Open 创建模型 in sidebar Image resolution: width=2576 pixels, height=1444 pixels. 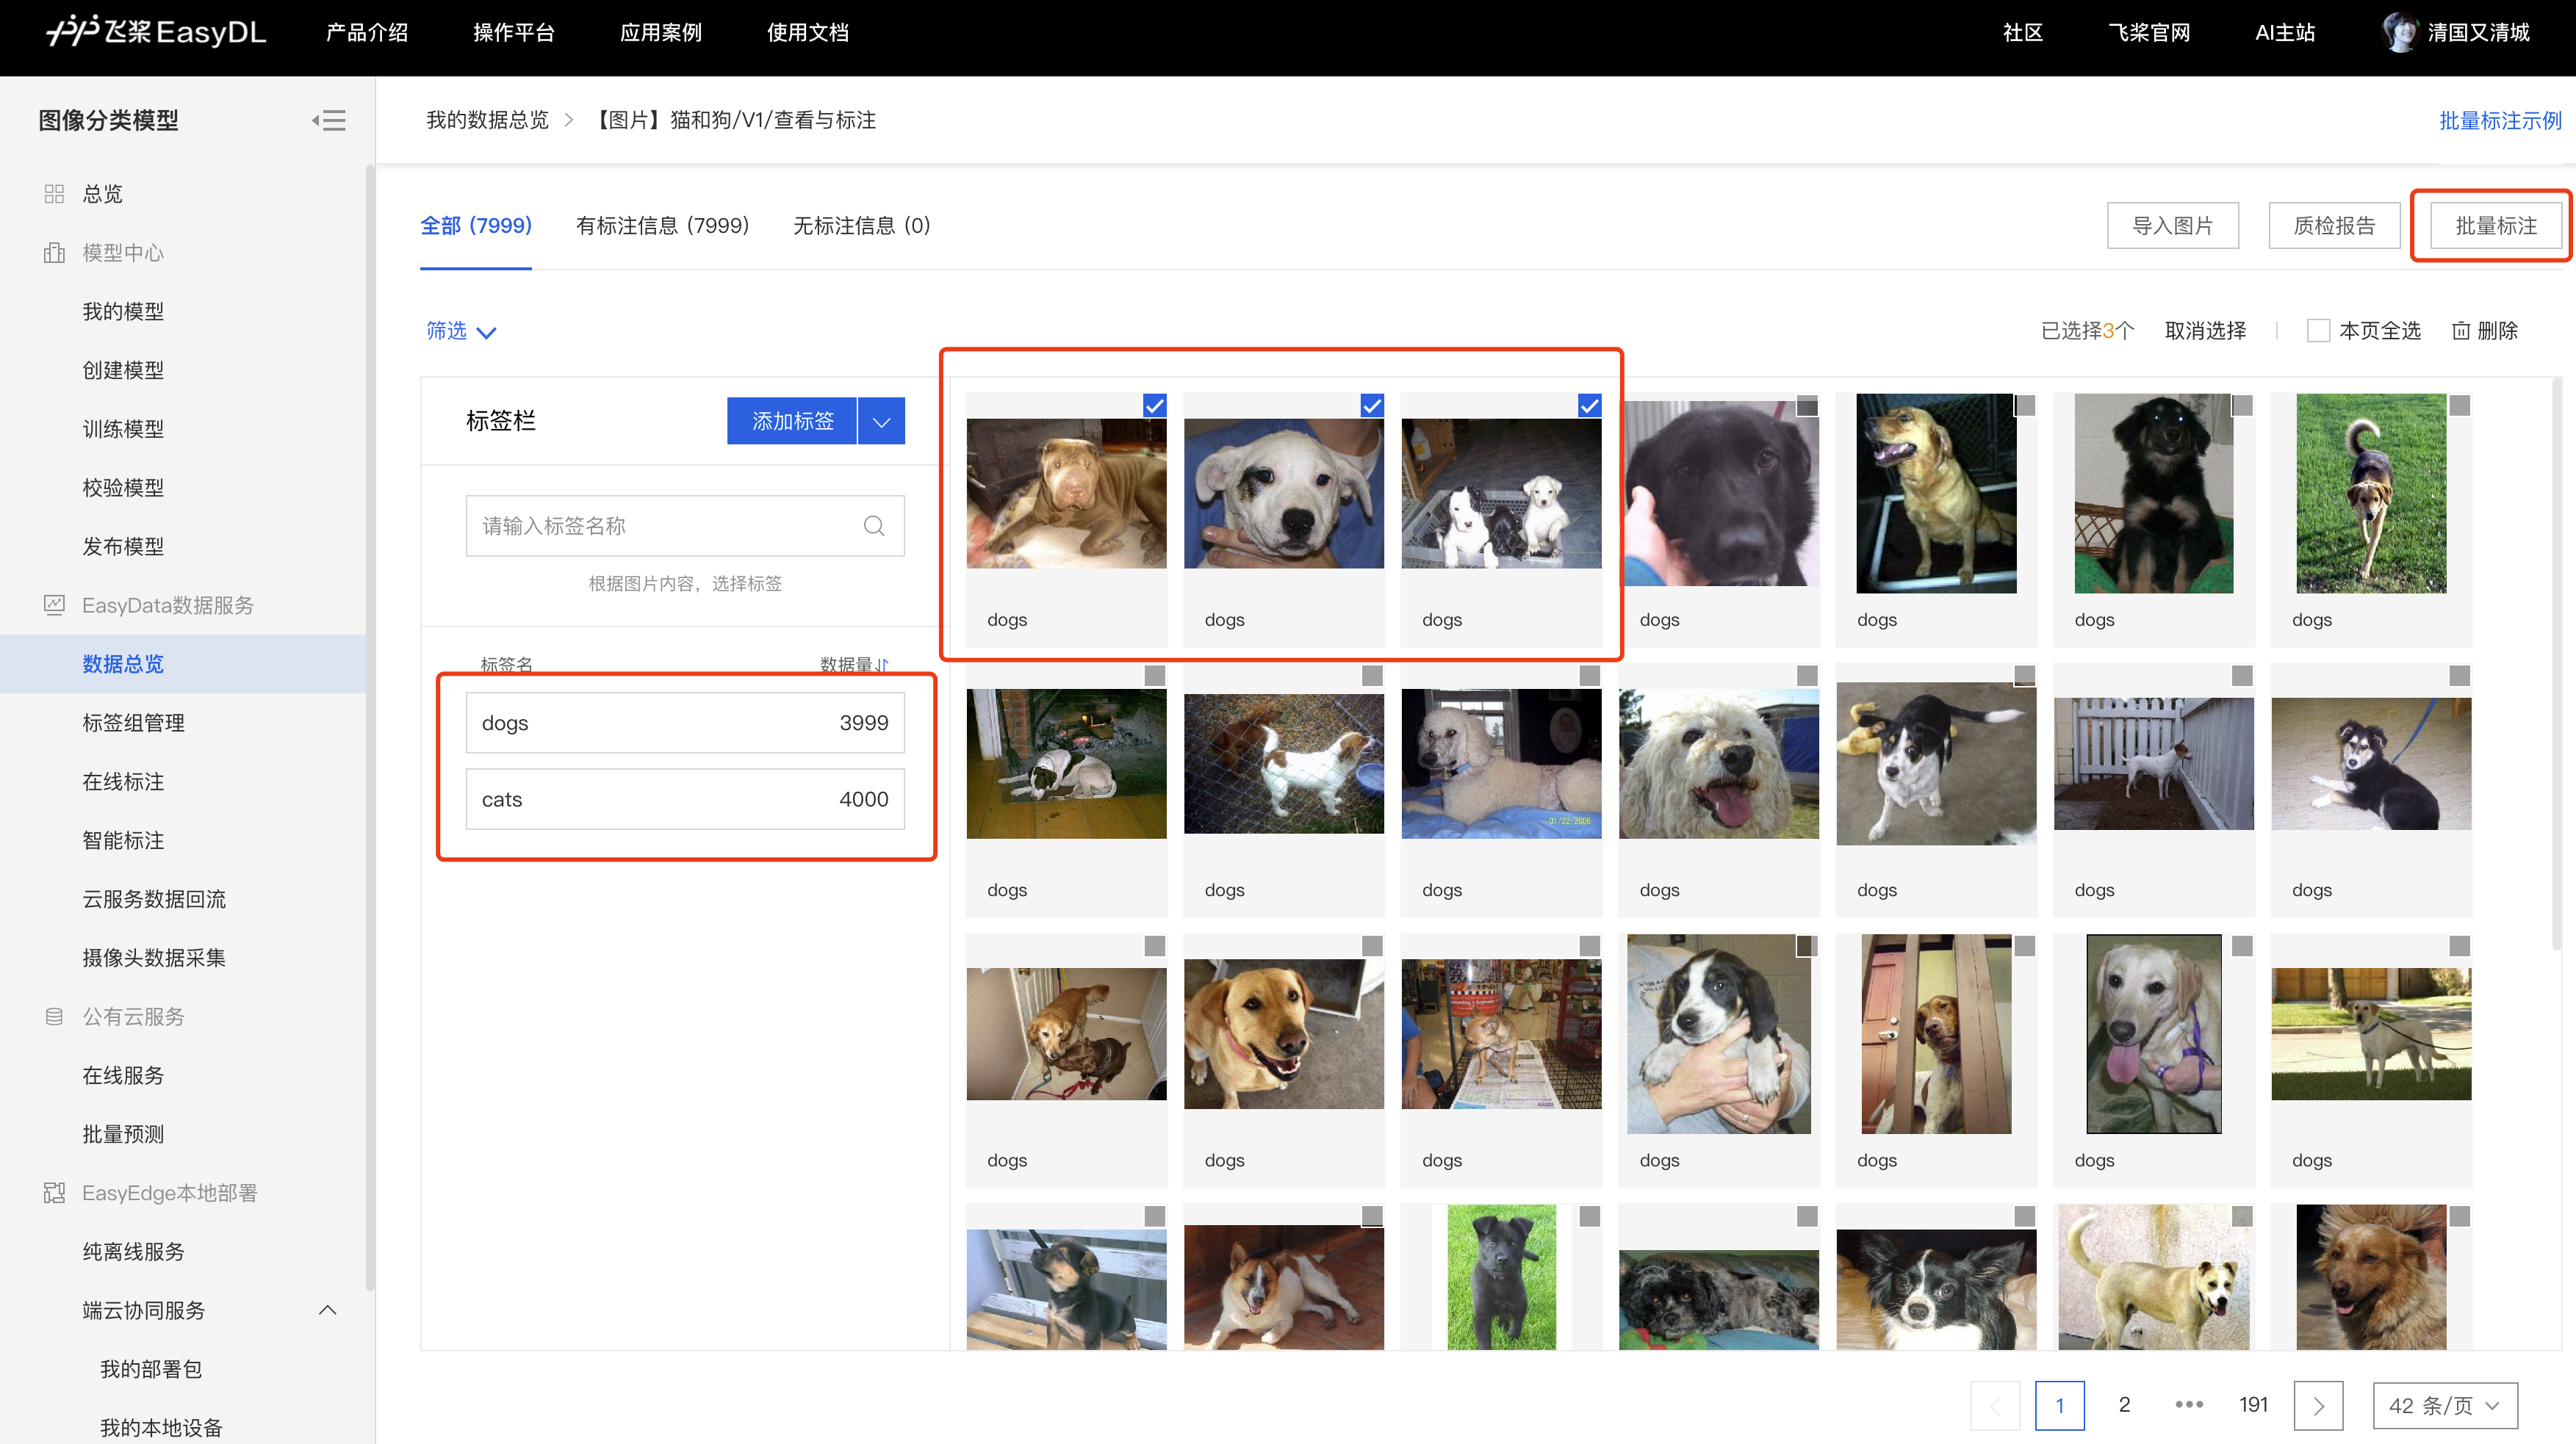[x=123, y=370]
